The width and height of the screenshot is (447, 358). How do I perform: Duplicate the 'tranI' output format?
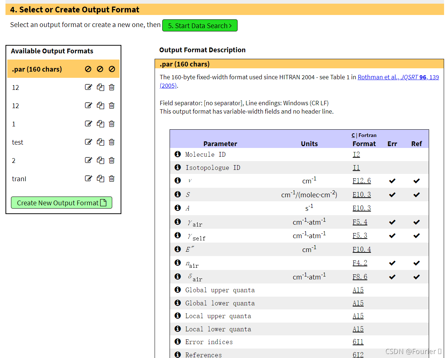click(x=101, y=178)
